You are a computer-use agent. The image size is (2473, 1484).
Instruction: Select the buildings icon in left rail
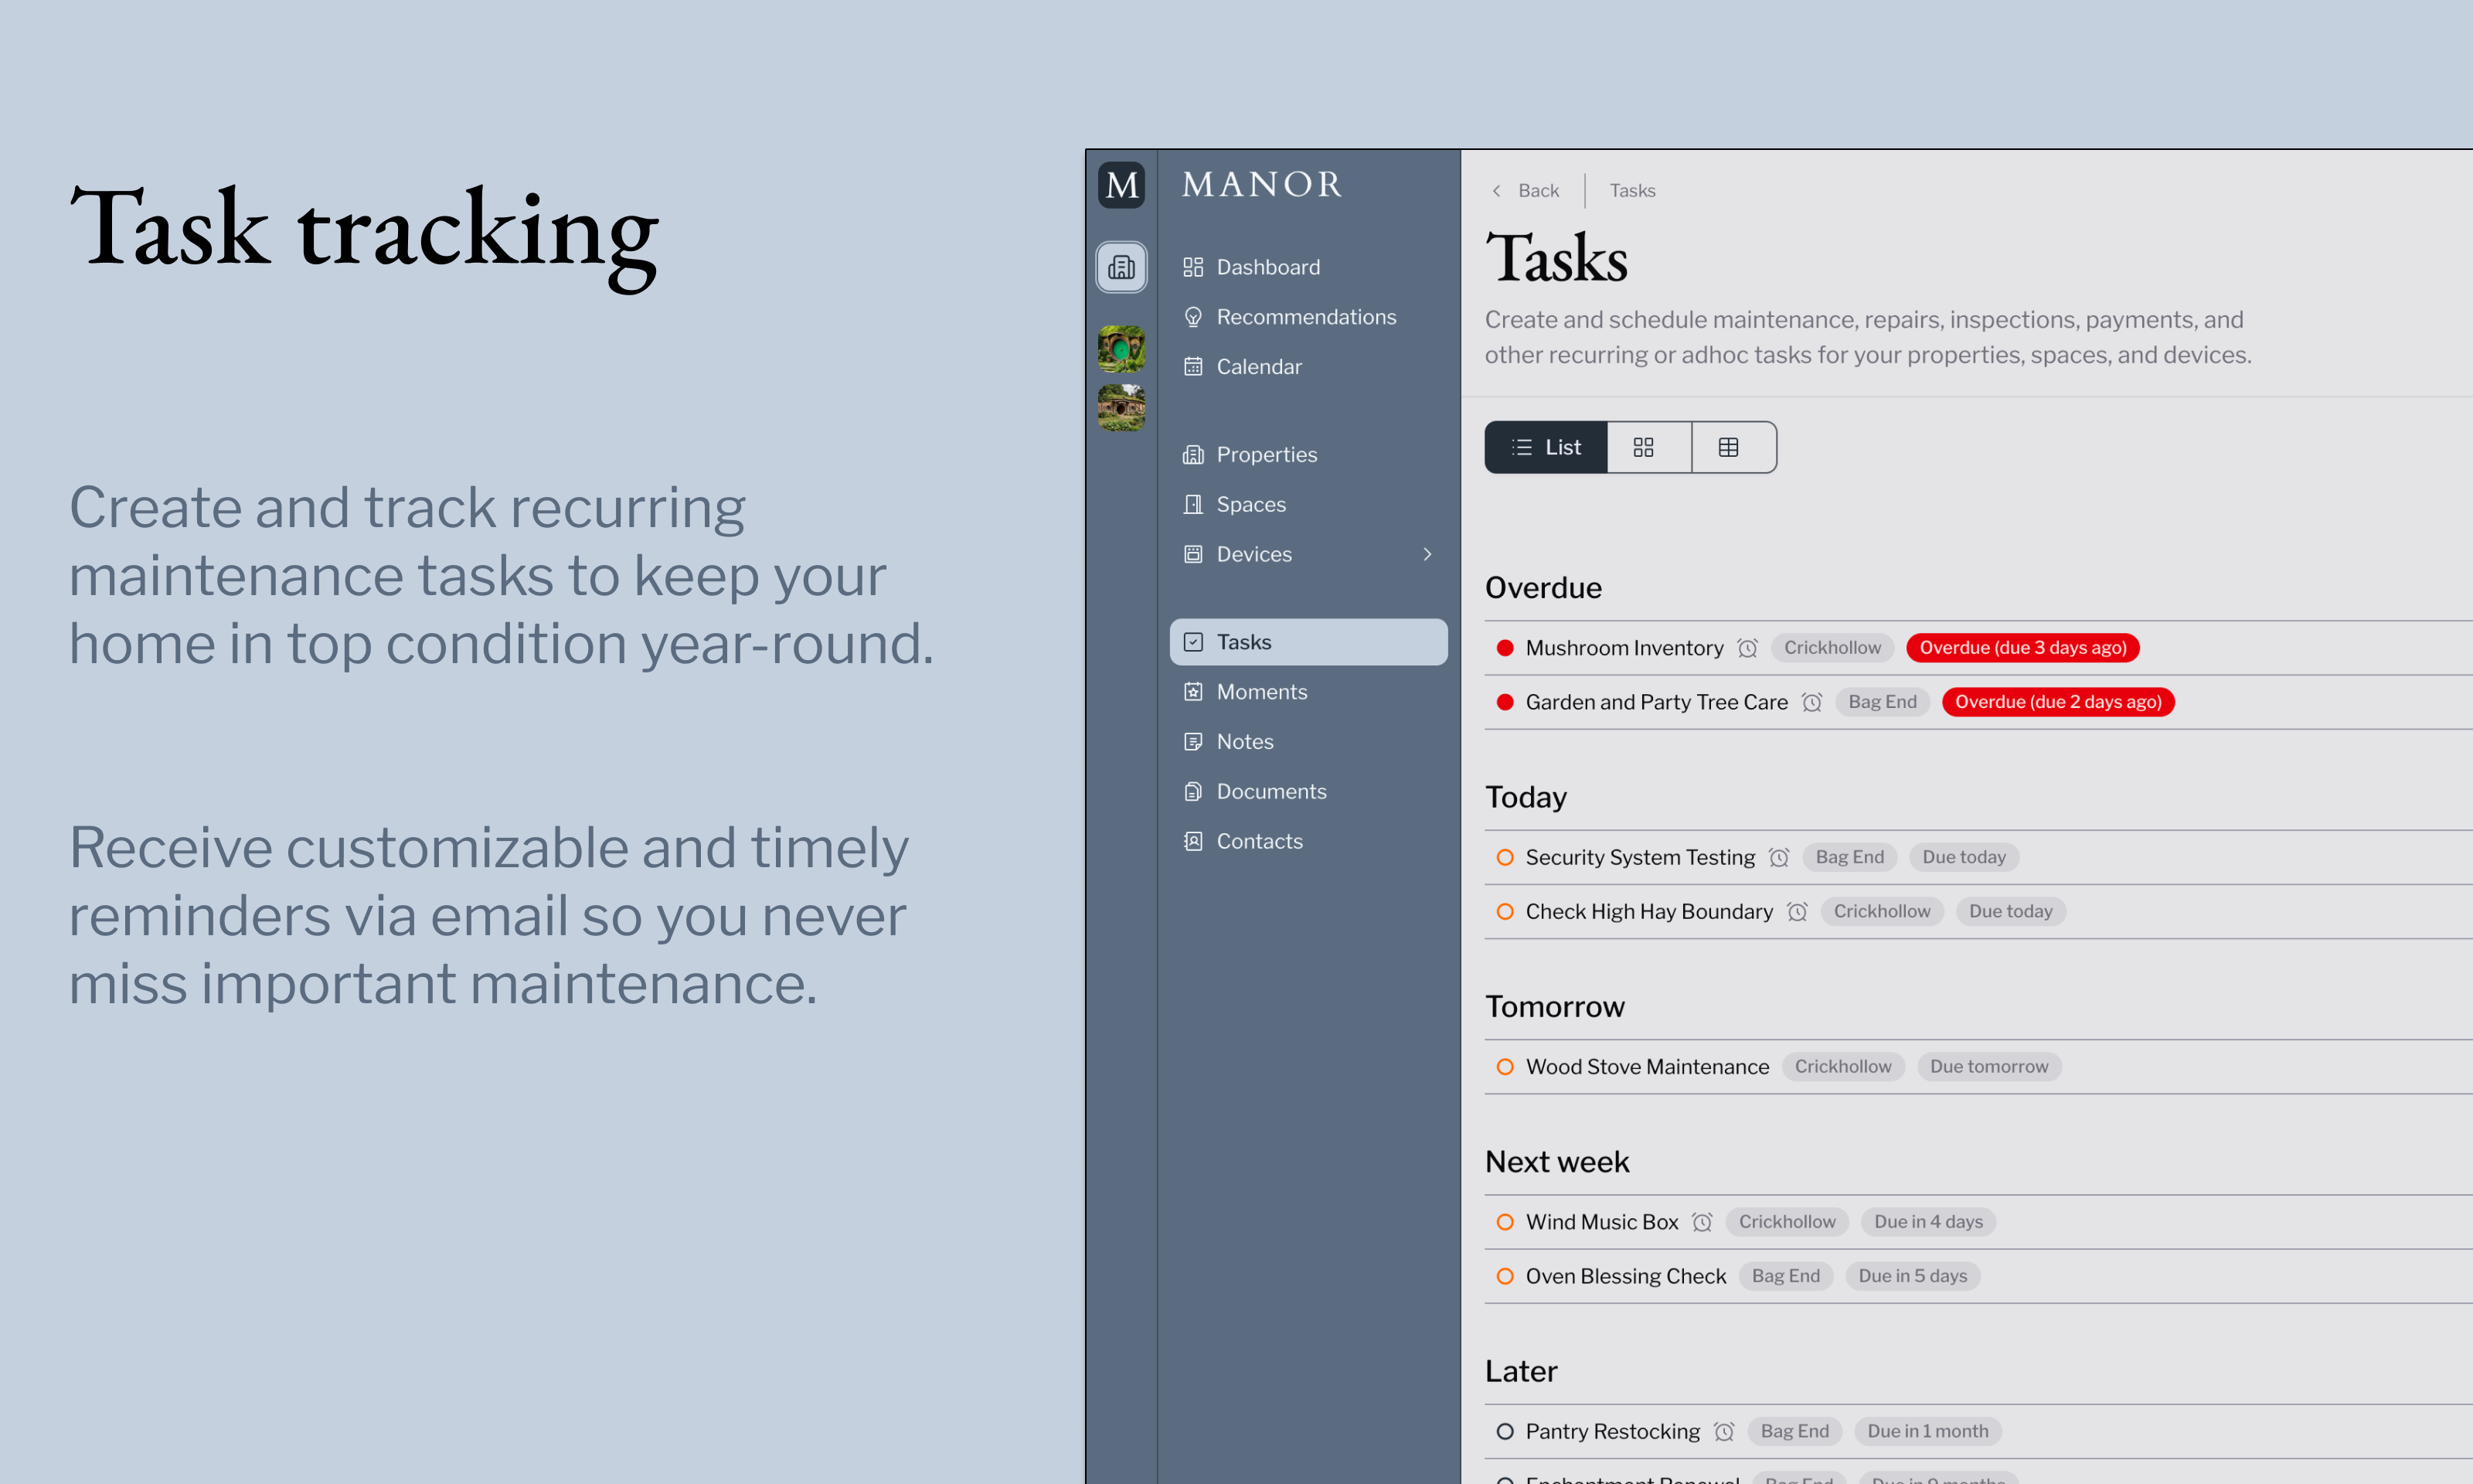pos(1121,267)
